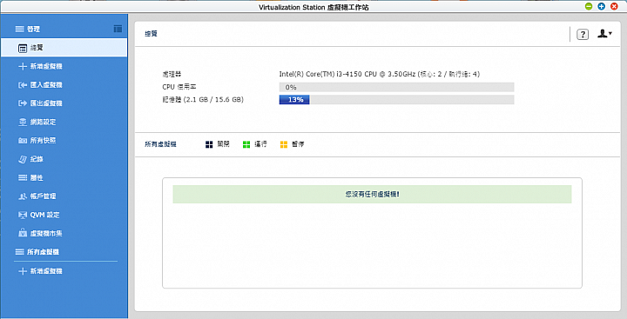
Task: Click the 13% memory usage bar
Action: coord(396,99)
